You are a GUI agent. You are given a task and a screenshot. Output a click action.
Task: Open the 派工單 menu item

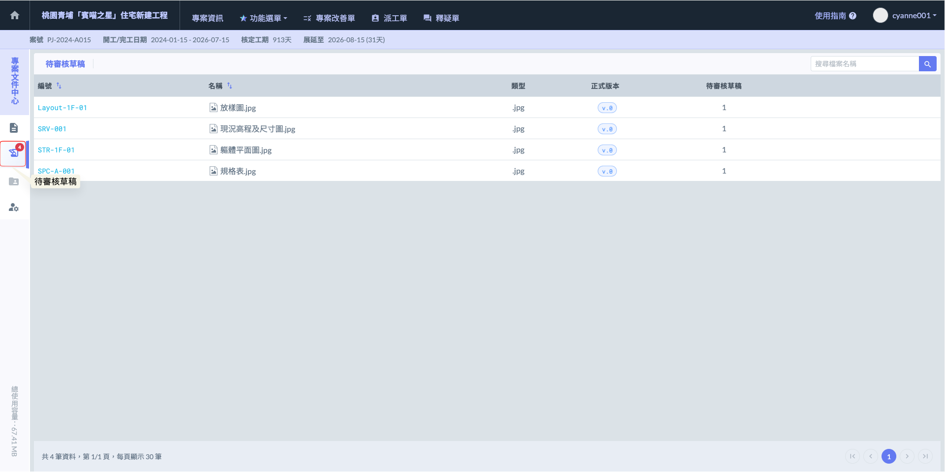pos(389,18)
